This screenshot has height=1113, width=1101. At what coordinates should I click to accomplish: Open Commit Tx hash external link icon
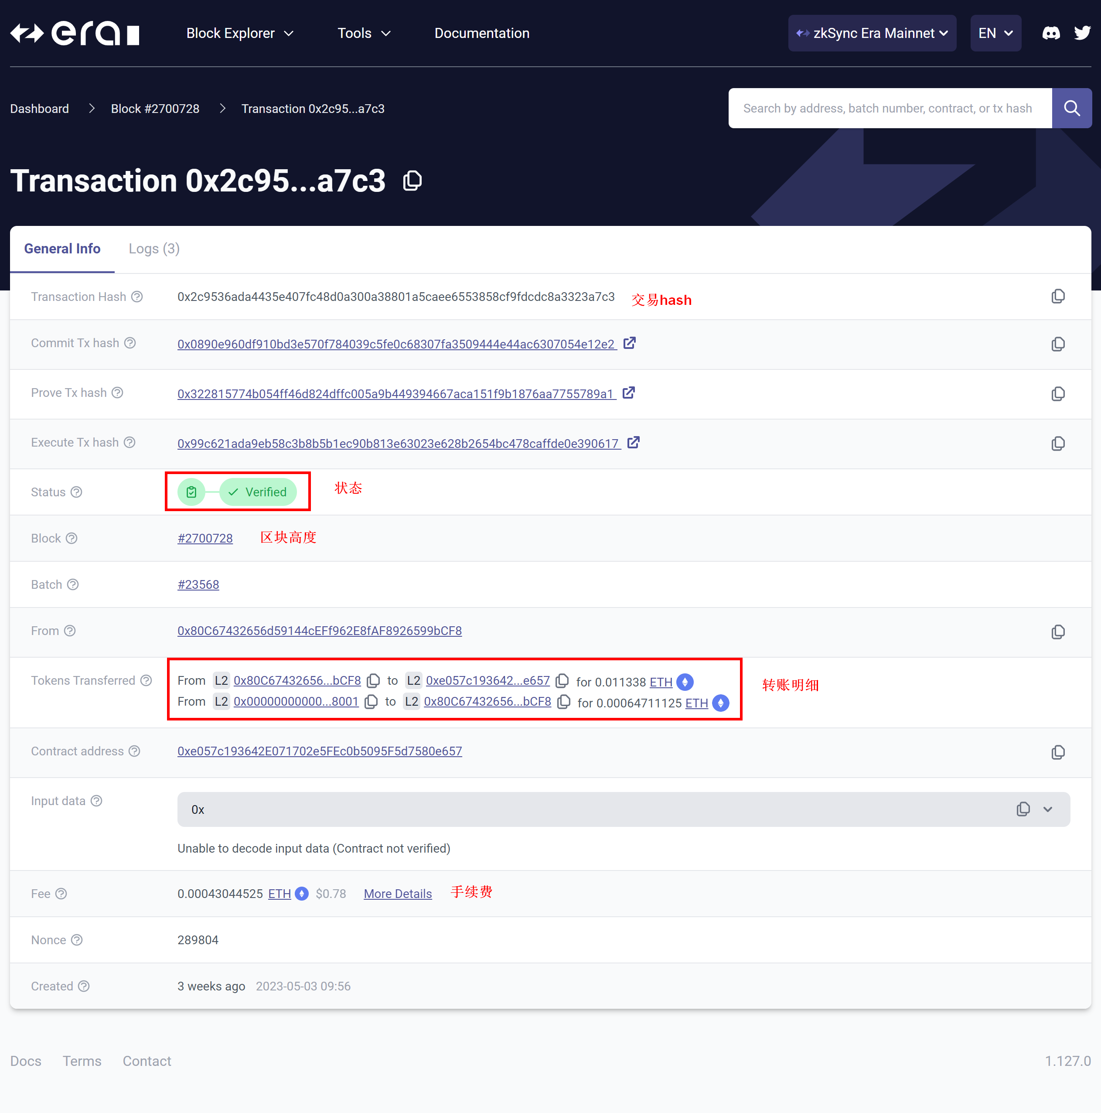629,343
